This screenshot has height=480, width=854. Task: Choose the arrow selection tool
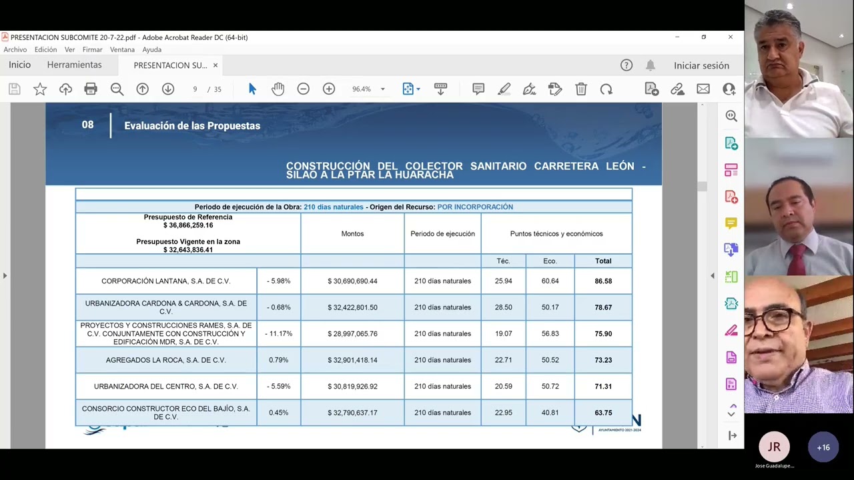252,89
